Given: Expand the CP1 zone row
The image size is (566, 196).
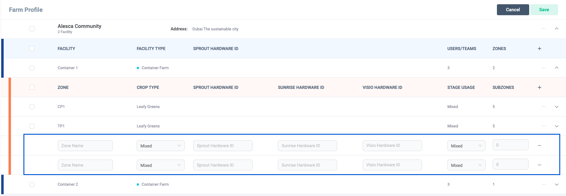Looking at the screenshot, I should 557,107.
